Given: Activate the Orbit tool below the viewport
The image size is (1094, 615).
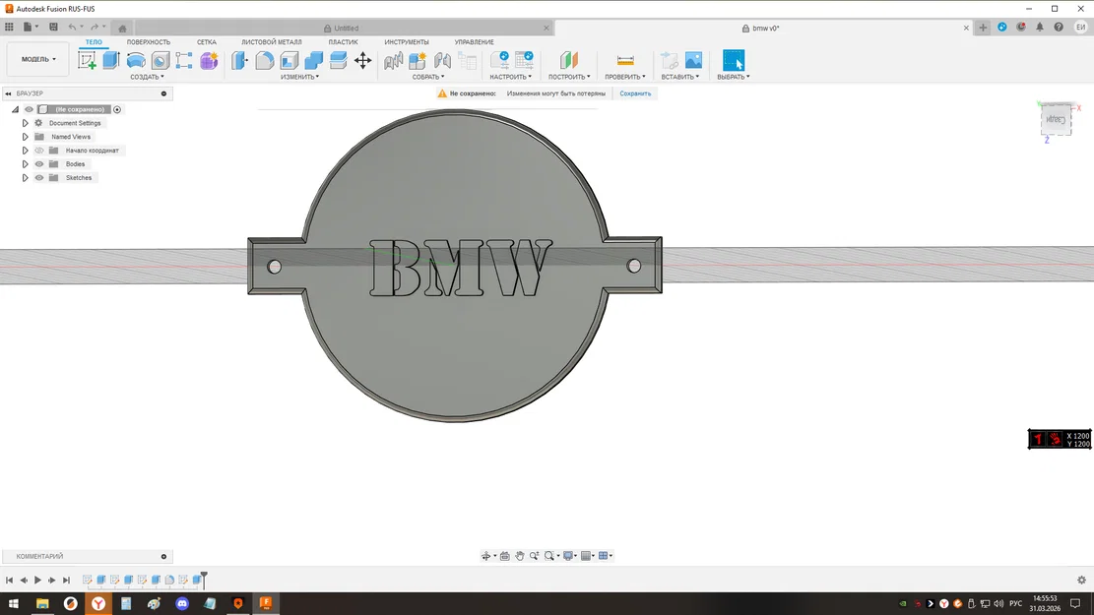Looking at the screenshot, I should (x=487, y=556).
